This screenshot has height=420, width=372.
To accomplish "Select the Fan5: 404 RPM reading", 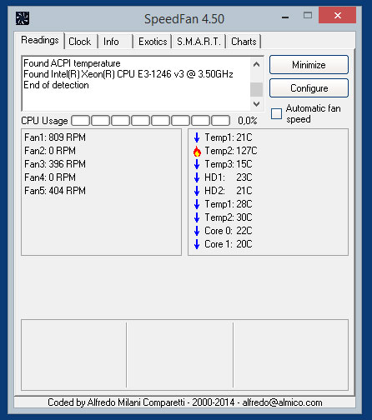I will coord(55,191).
